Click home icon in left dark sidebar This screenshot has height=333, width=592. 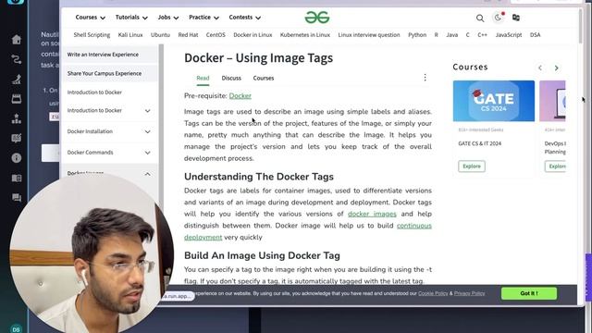coord(17,39)
